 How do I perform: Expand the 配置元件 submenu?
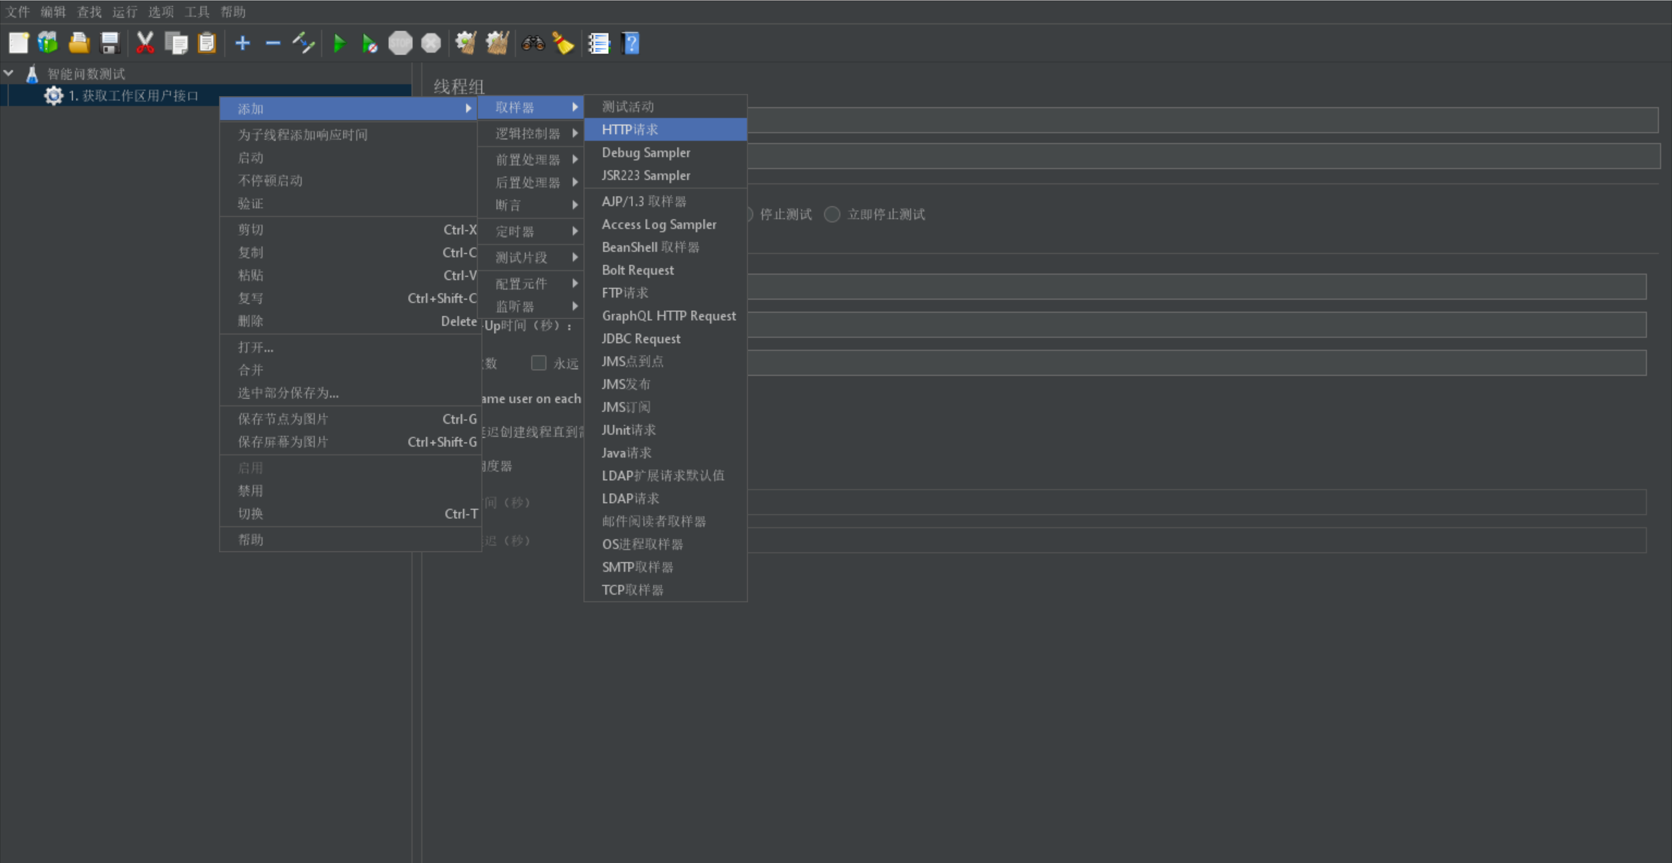point(531,284)
